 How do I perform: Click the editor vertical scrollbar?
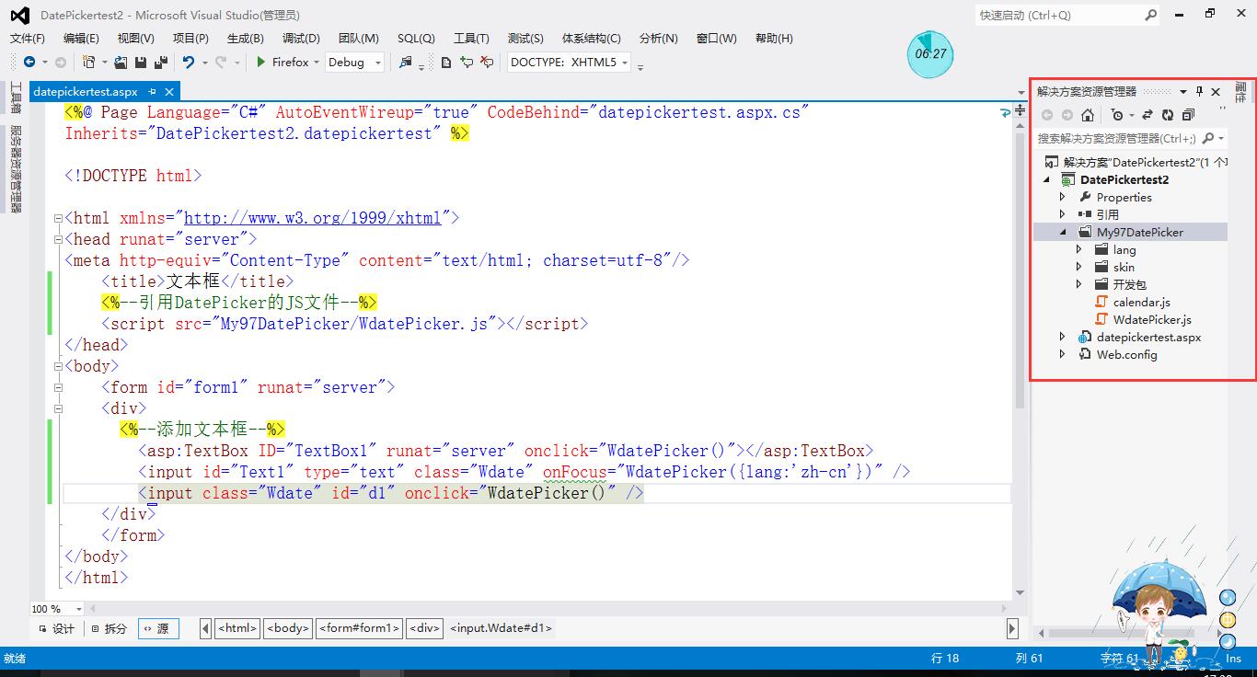click(x=1019, y=276)
